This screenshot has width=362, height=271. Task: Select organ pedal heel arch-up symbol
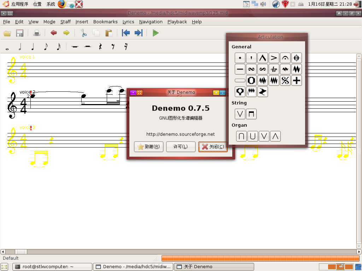[241, 136]
